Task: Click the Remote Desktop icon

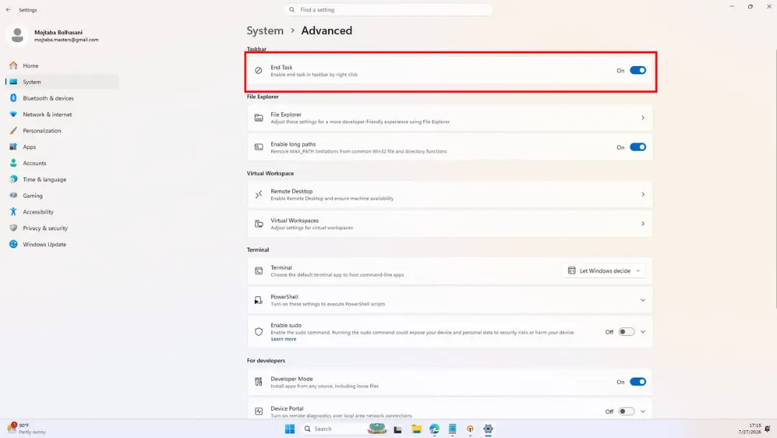Action: (259, 194)
